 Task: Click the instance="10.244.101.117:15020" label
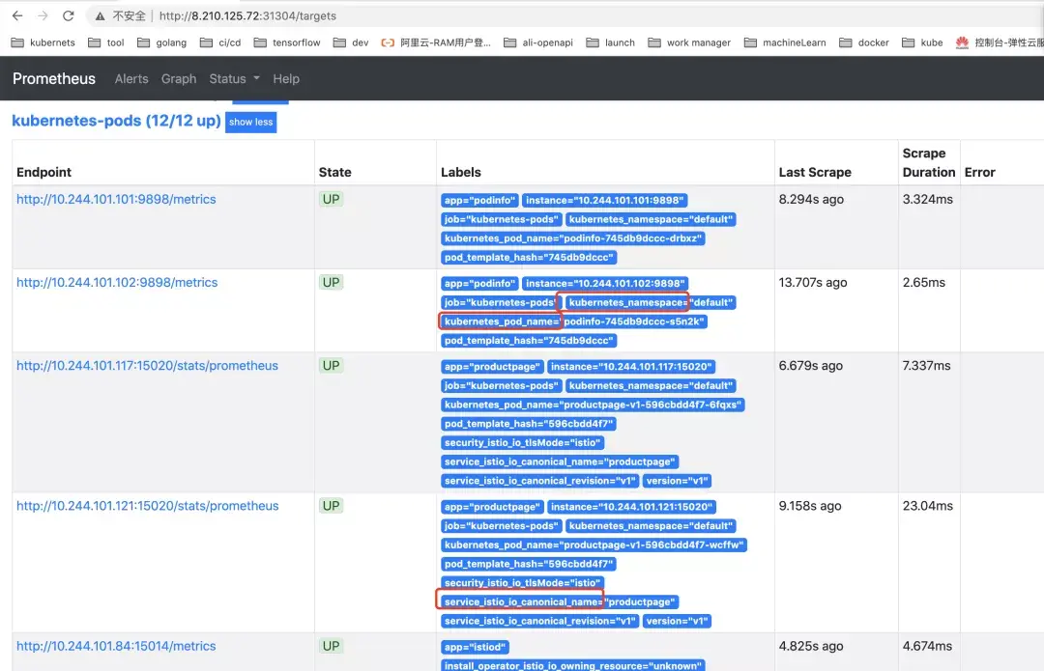[x=631, y=367]
